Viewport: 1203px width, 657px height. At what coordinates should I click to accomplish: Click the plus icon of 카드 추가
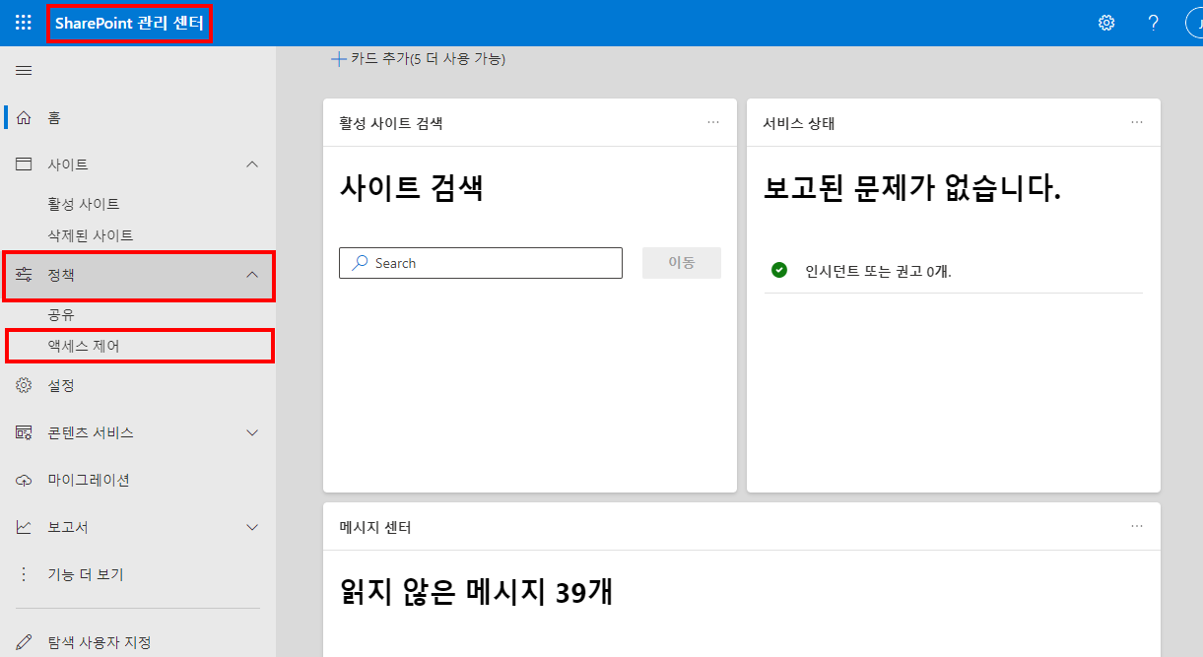point(339,59)
